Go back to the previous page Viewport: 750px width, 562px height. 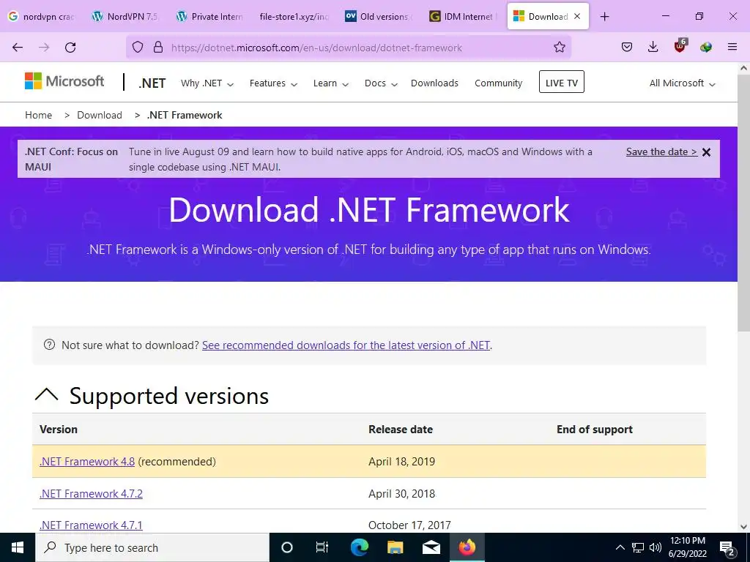(x=18, y=48)
